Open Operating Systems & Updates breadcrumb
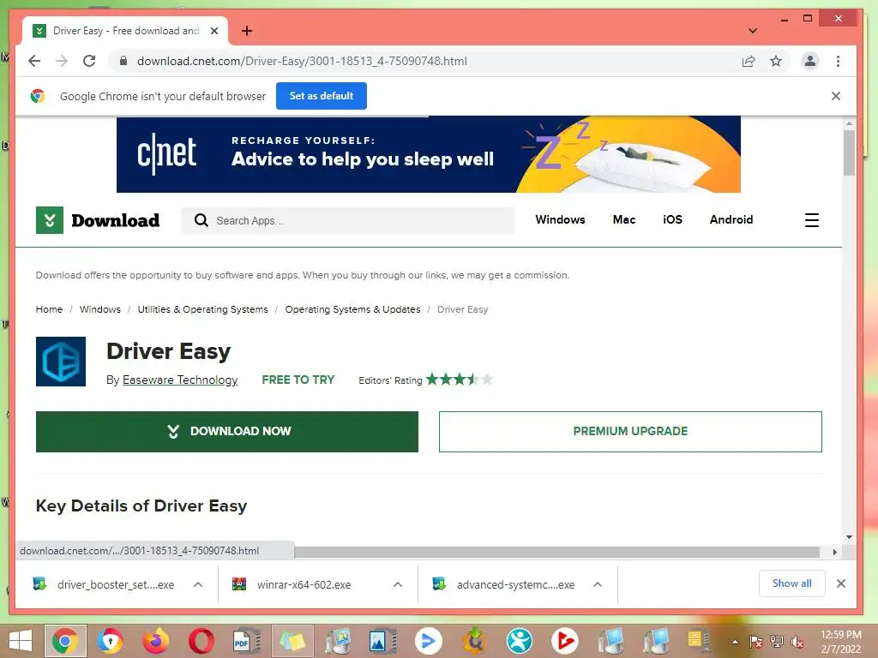Image resolution: width=878 pixels, height=658 pixels. coord(352,309)
